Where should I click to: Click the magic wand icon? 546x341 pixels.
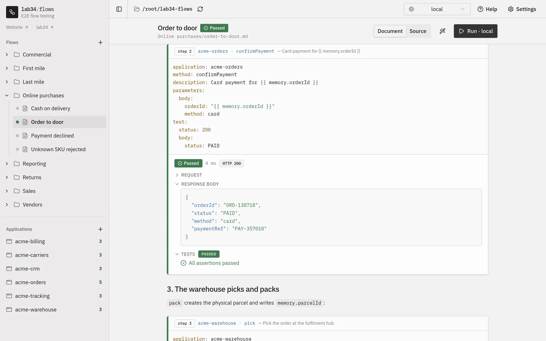tap(442, 31)
